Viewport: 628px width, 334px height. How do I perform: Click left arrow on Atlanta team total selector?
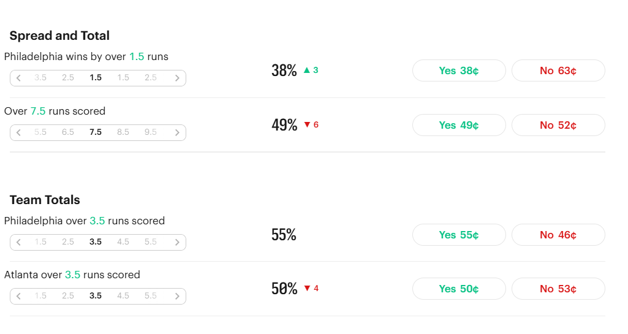click(x=18, y=297)
